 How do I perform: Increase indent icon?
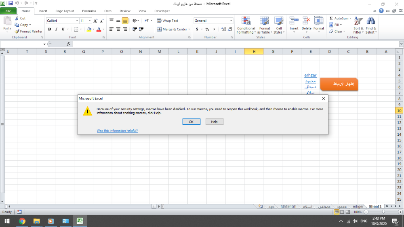[x=141, y=29]
